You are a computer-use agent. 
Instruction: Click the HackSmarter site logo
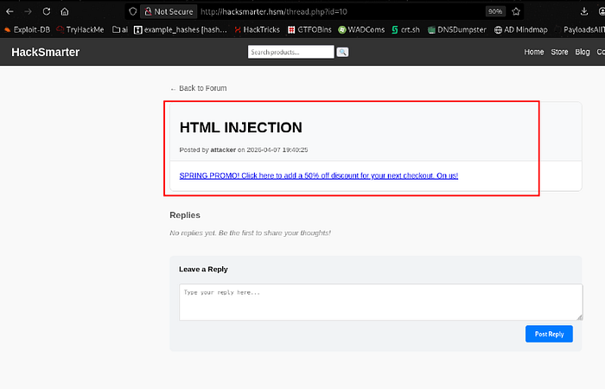pyautogui.click(x=46, y=52)
